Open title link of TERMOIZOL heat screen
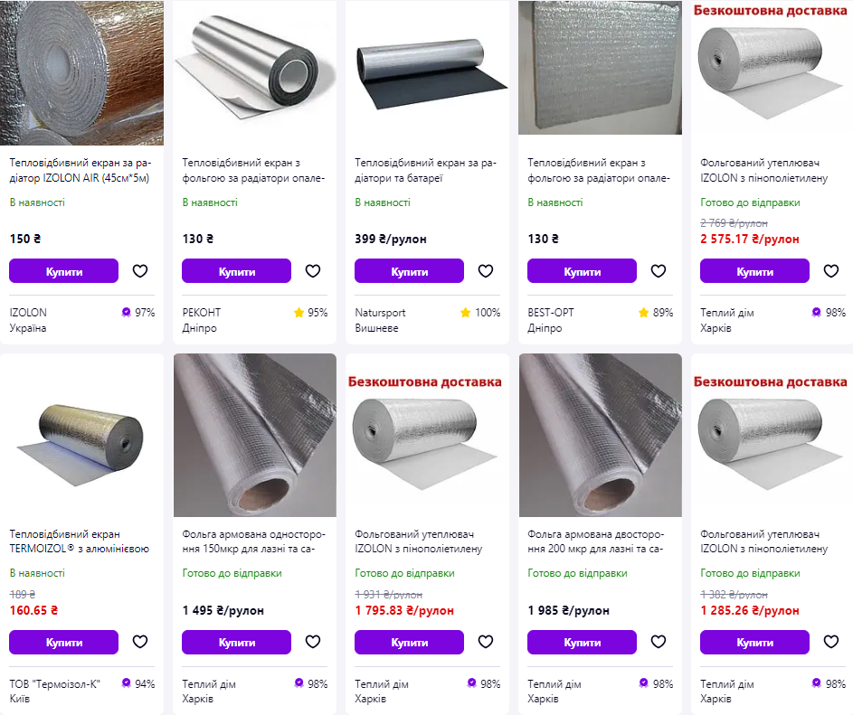853x715 pixels. click(x=65, y=541)
